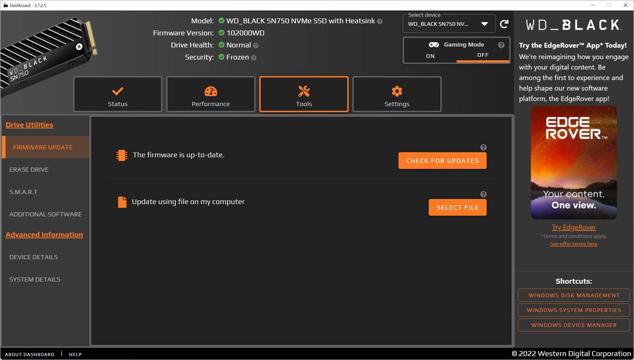Switch Gaming Mode to OFF
The width and height of the screenshot is (634, 360).
[x=483, y=55]
